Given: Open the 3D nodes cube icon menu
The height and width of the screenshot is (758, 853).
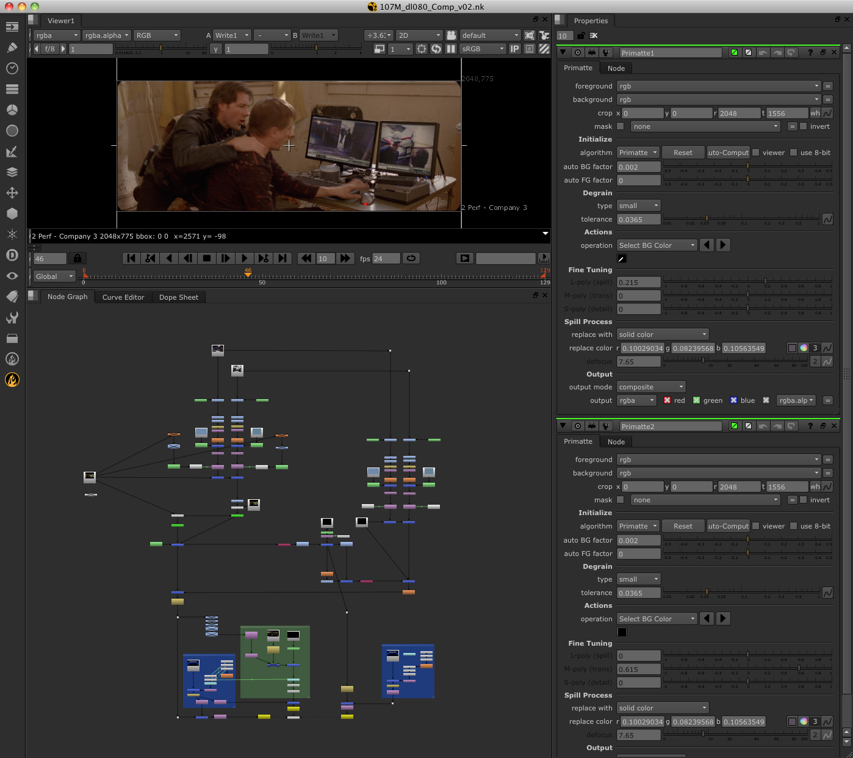Looking at the screenshot, I should point(12,214).
